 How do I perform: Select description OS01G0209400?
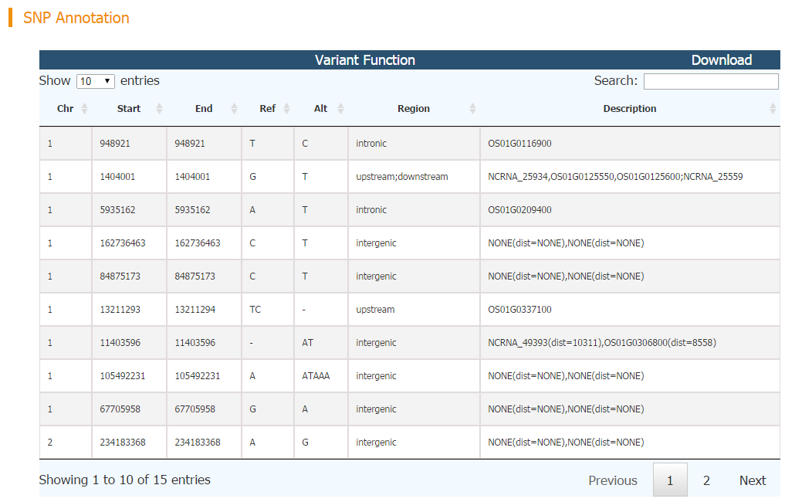click(x=519, y=210)
